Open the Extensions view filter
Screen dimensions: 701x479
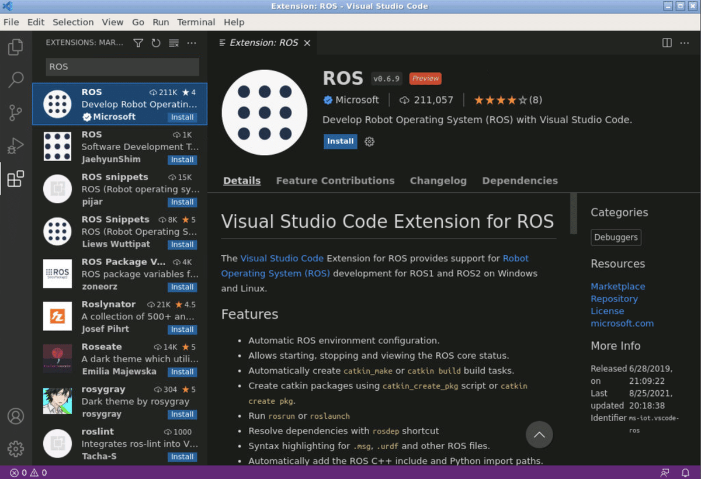coord(138,42)
